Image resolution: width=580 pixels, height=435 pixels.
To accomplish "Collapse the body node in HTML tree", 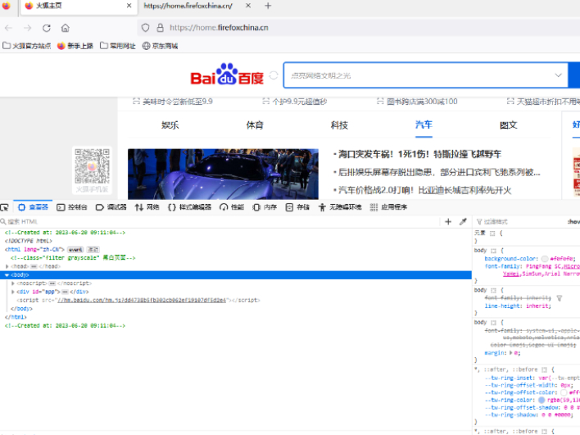I will click(7, 274).
